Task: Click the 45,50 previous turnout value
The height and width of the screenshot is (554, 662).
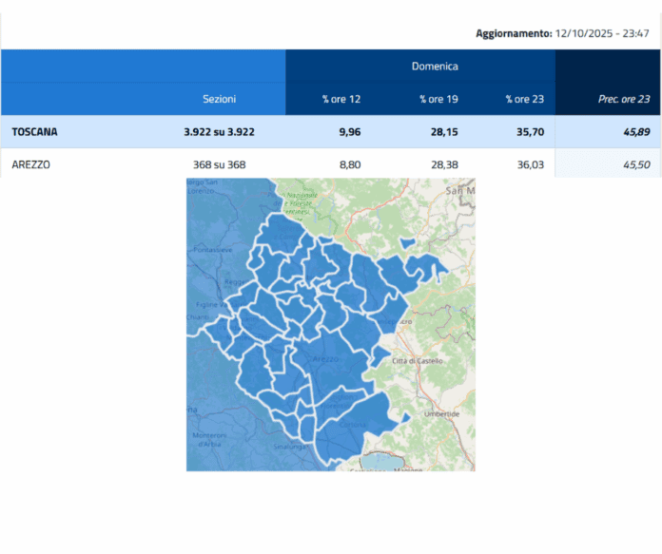Action: 635,164
